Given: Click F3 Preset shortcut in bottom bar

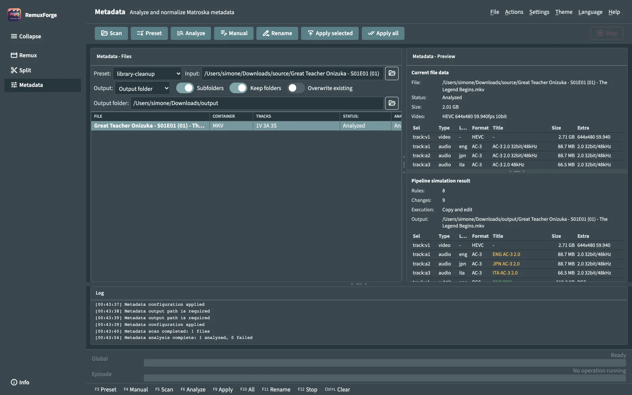Looking at the screenshot, I should point(105,389).
